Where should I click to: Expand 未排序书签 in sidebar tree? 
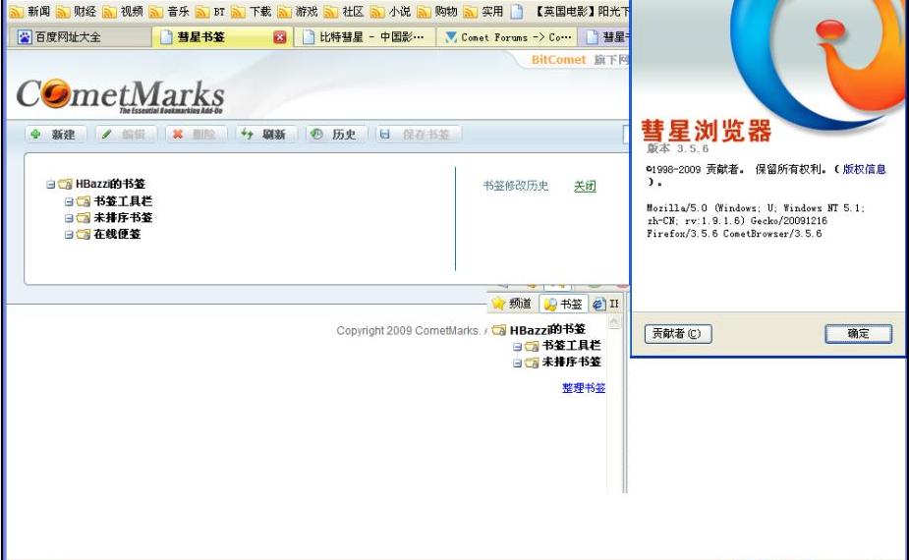[517, 364]
